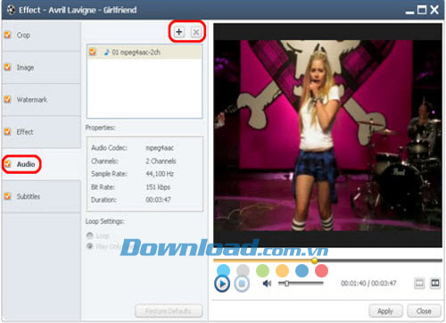The image size is (446, 323).
Task: Toggle the Crop checkbox
Action: (x=7, y=35)
